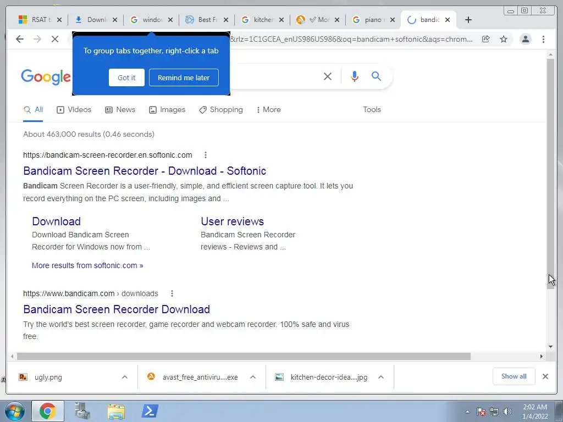
Task: Click Show all downloads
Action: [514, 376]
